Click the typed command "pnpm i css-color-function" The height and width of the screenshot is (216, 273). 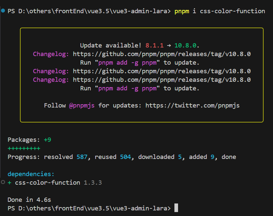tap(220, 11)
